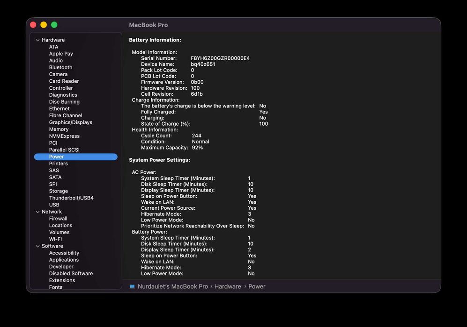
Task: Open Disabled Software item
Action: pos(71,274)
